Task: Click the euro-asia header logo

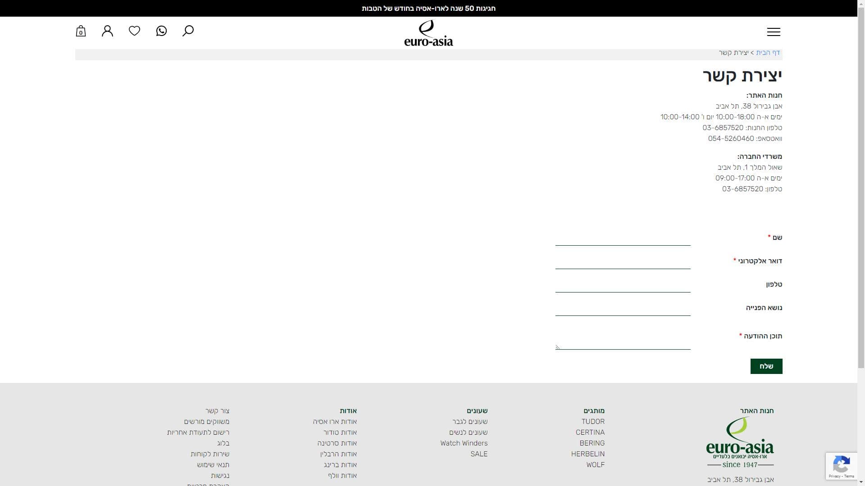Action: (x=428, y=33)
